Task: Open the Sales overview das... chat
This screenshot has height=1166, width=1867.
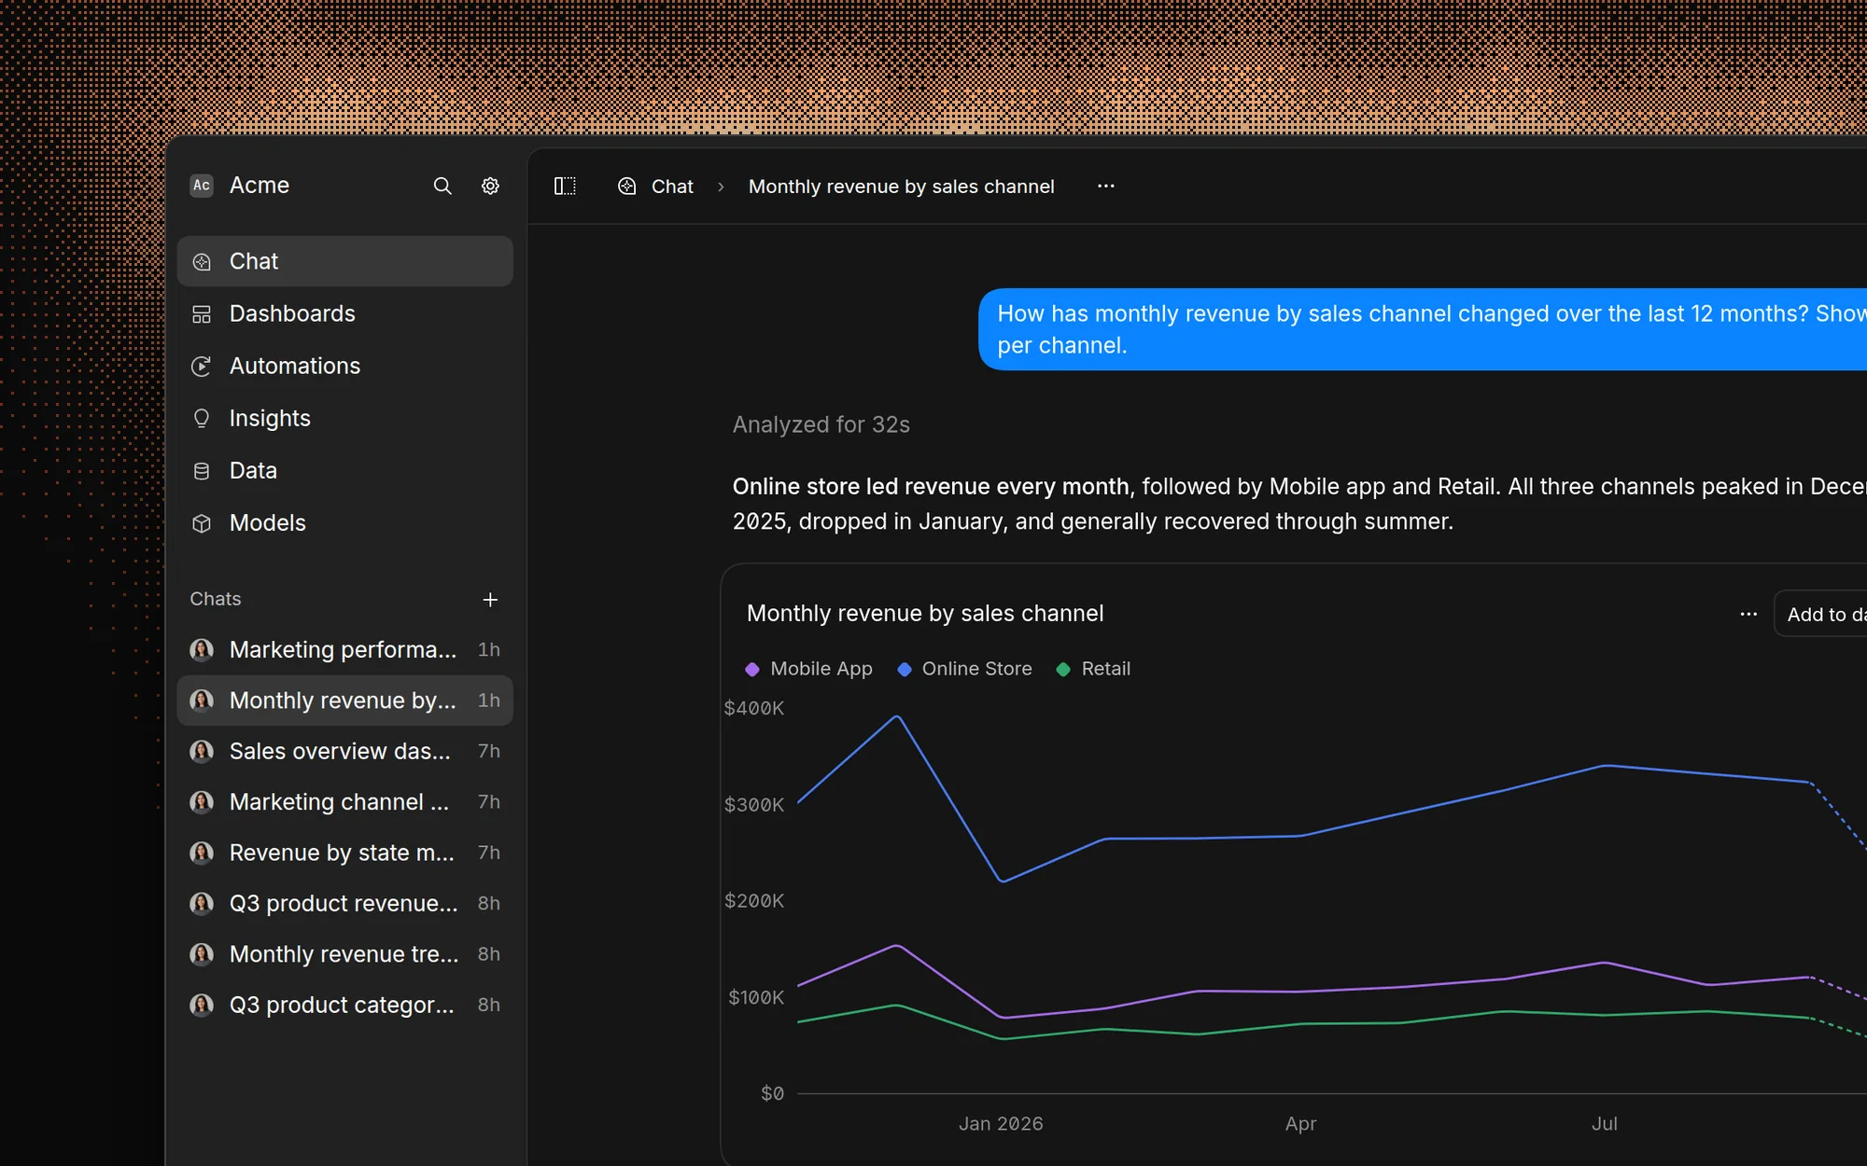Action: tap(345, 751)
